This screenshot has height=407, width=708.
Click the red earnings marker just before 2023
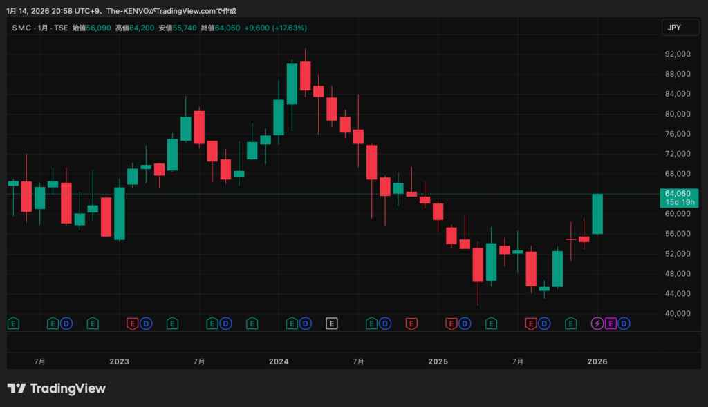pyautogui.click(x=133, y=323)
